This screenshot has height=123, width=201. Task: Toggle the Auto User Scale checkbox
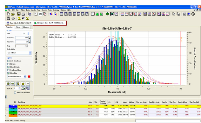click(x=8, y=61)
